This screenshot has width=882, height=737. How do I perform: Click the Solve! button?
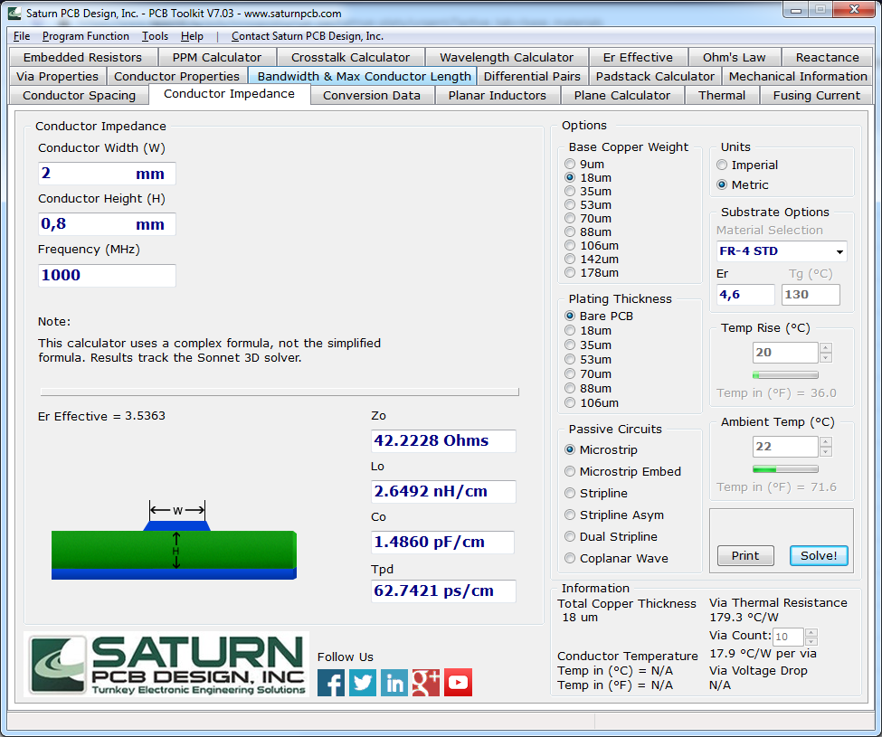pos(819,556)
